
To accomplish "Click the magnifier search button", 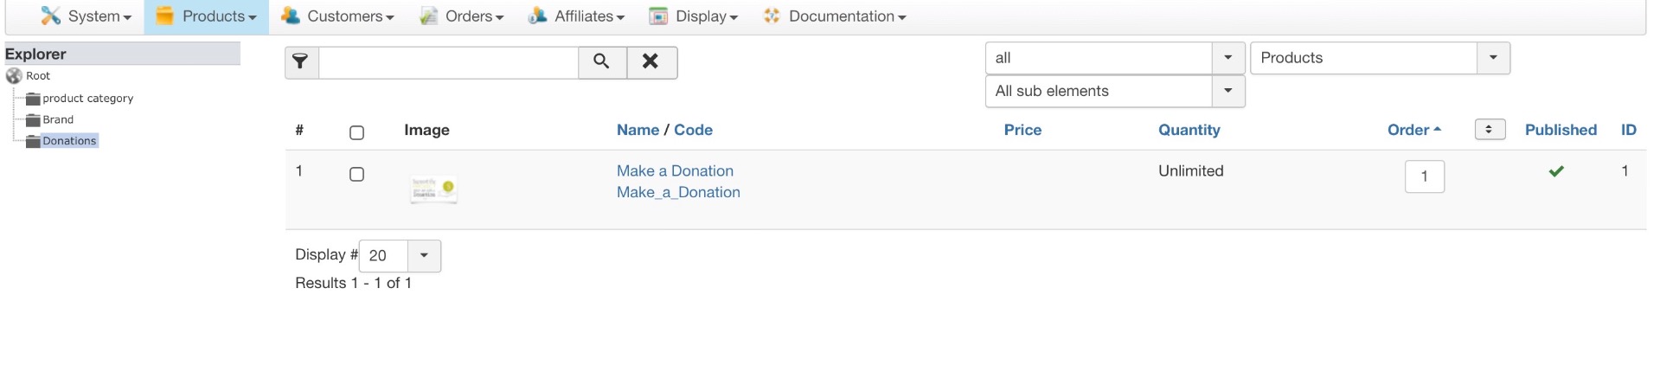I will point(601,62).
